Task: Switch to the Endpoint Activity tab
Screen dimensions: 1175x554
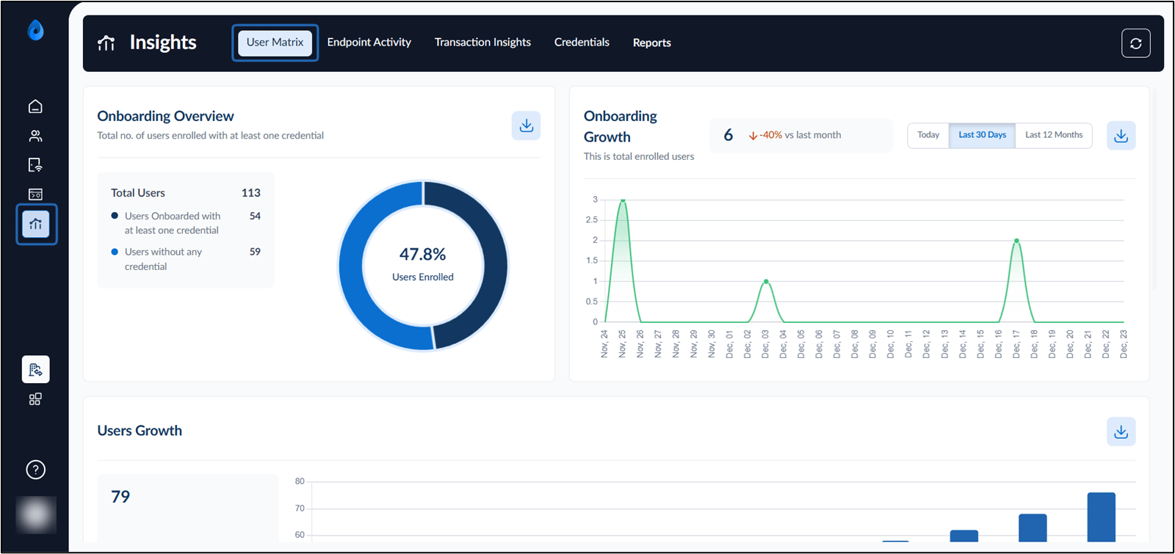Action: [369, 43]
